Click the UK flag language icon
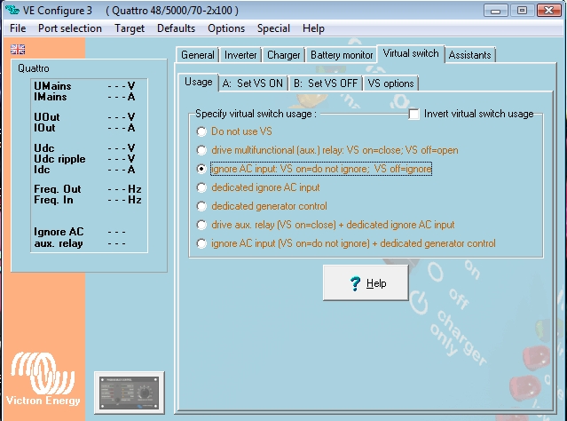567x421 pixels. pyautogui.click(x=18, y=49)
